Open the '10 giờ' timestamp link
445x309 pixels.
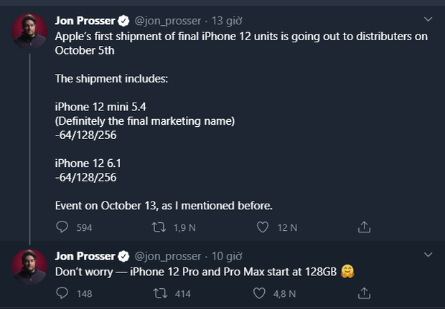(x=228, y=257)
